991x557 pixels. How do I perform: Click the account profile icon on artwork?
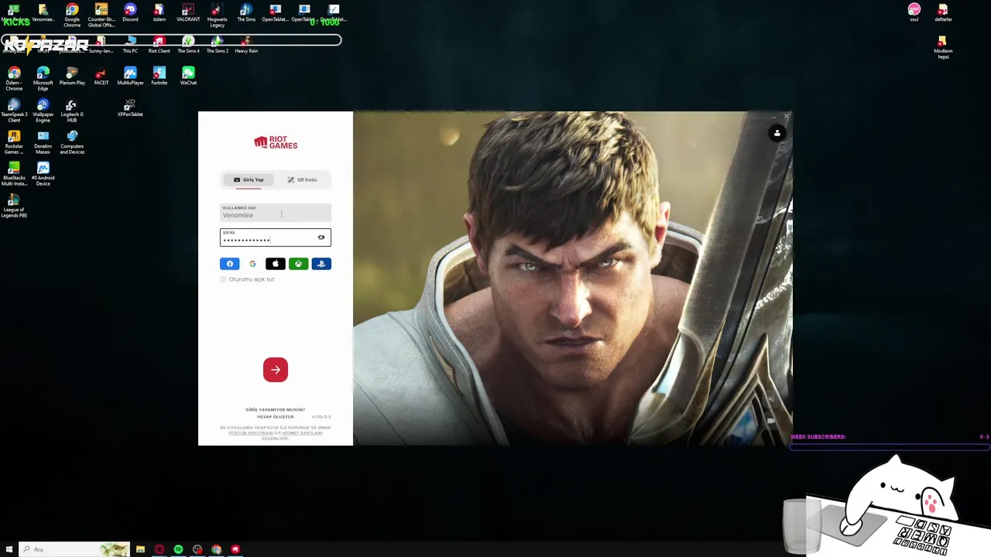[777, 133]
